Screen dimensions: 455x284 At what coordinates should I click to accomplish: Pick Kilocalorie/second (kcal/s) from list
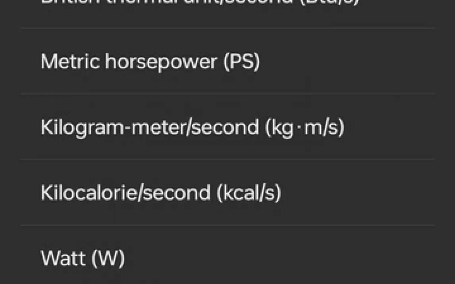pos(161,193)
